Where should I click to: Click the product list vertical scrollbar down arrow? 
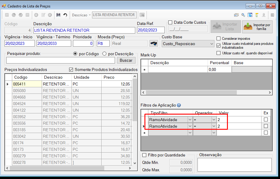pos(135,163)
